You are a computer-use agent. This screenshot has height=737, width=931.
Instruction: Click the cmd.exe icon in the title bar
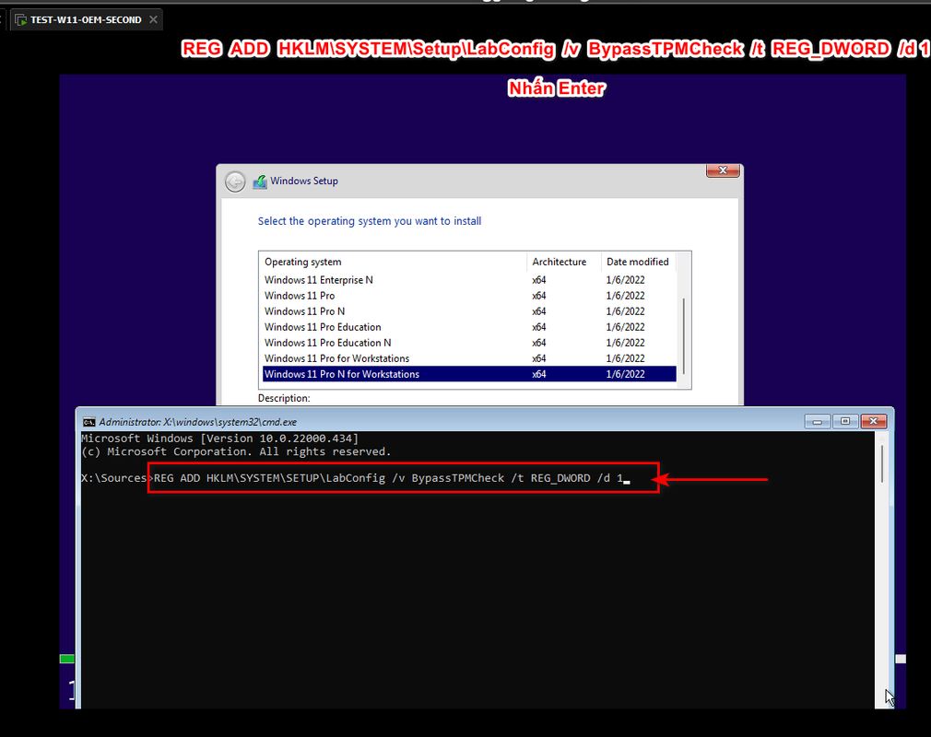click(x=89, y=422)
